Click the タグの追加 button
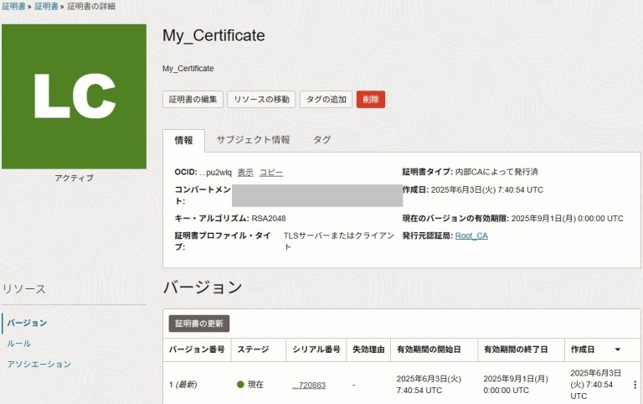The height and width of the screenshot is (404, 643). (x=326, y=100)
